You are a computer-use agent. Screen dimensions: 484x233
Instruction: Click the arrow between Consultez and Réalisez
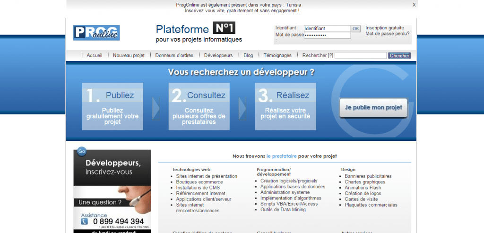tap(242, 109)
